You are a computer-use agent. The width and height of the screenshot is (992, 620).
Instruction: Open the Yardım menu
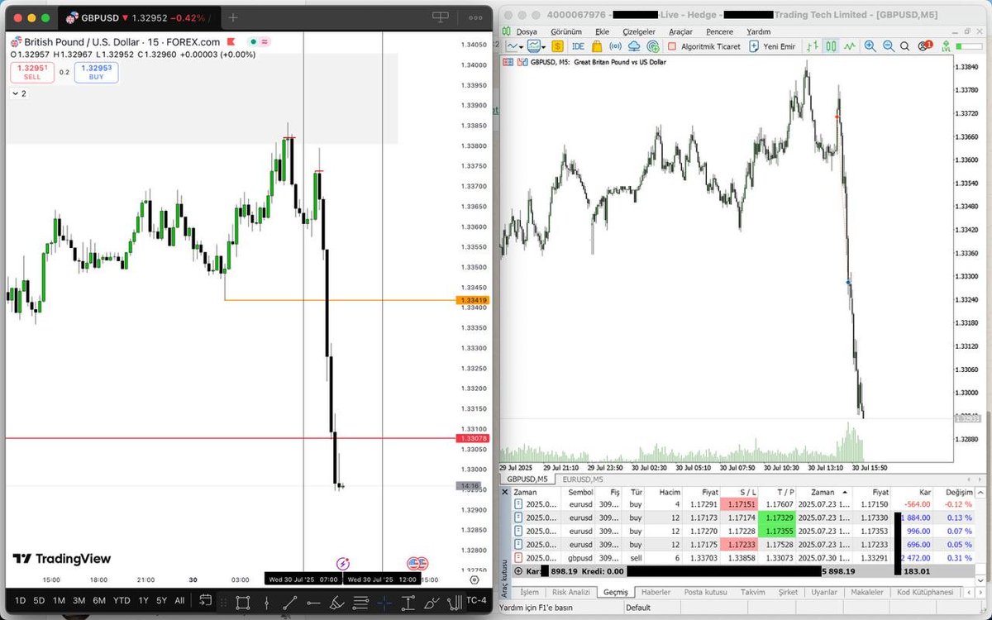click(x=758, y=31)
